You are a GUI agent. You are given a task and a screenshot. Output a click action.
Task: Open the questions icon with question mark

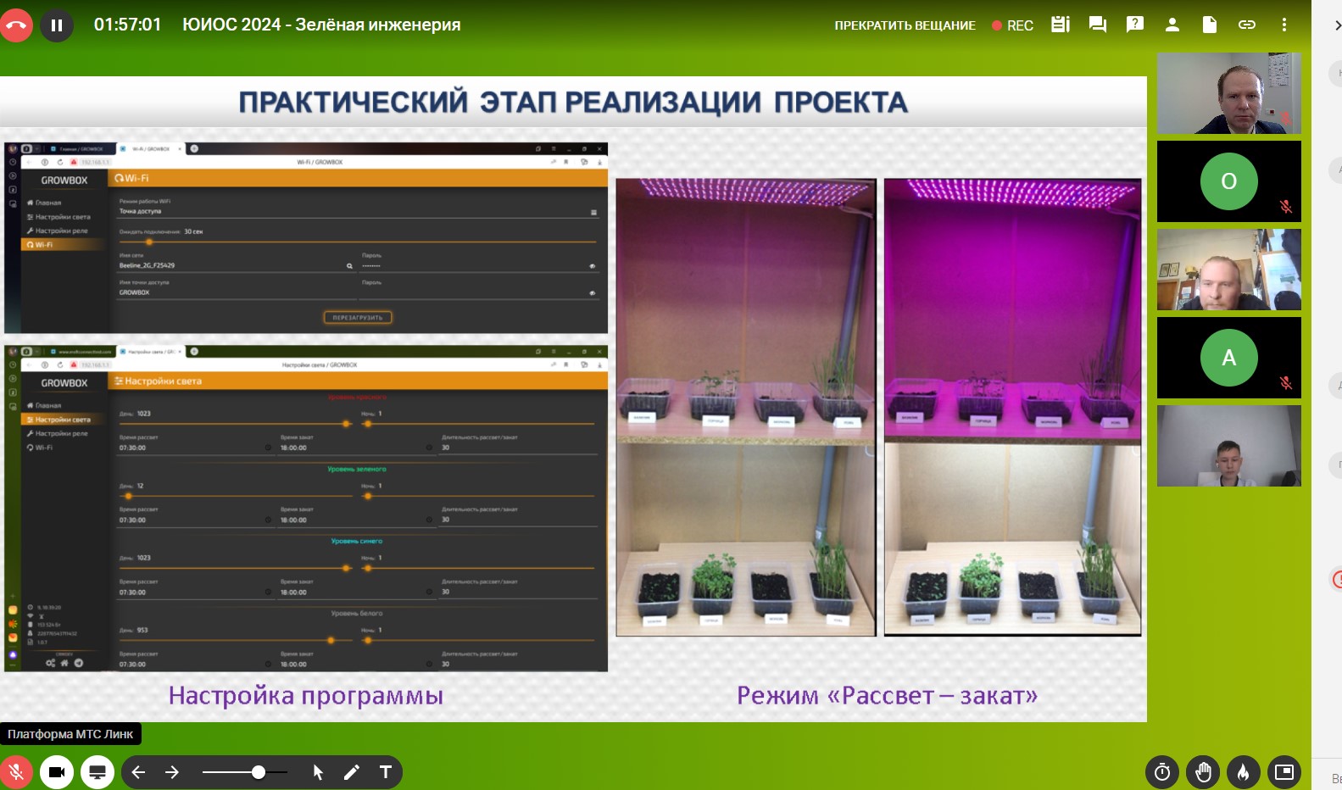(1135, 25)
